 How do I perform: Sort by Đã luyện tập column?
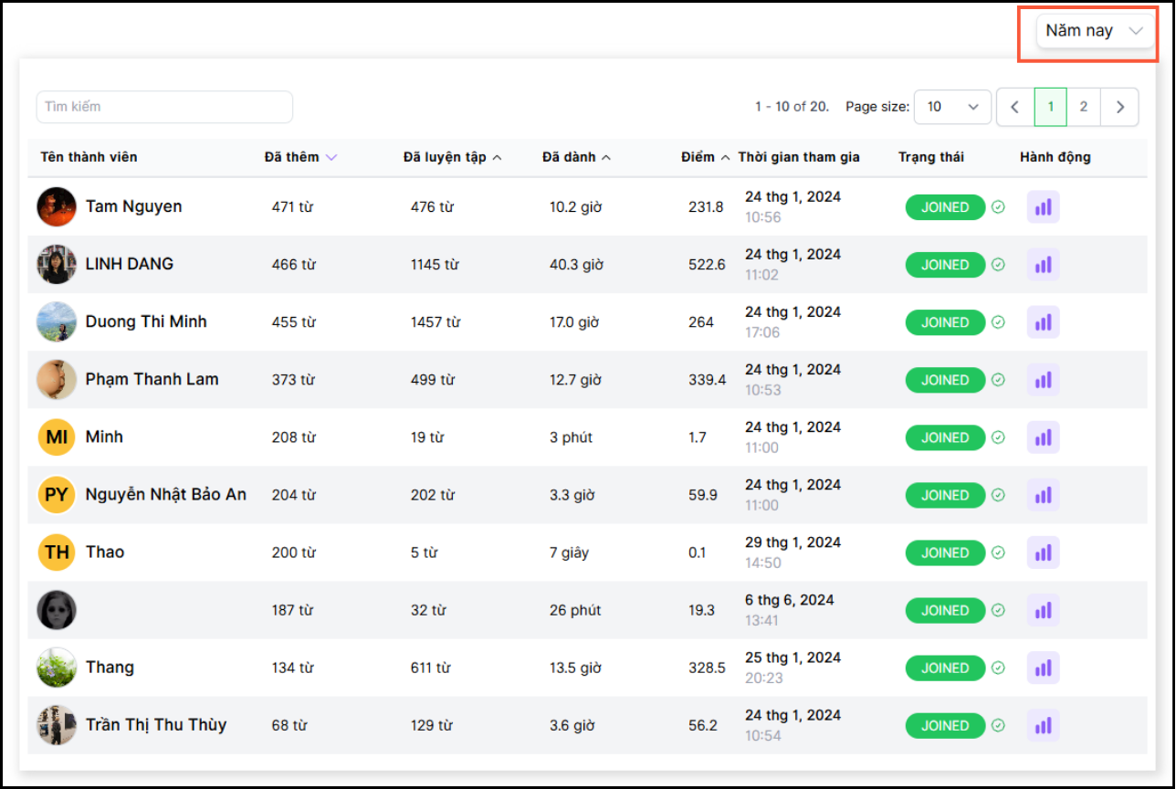[x=453, y=157]
